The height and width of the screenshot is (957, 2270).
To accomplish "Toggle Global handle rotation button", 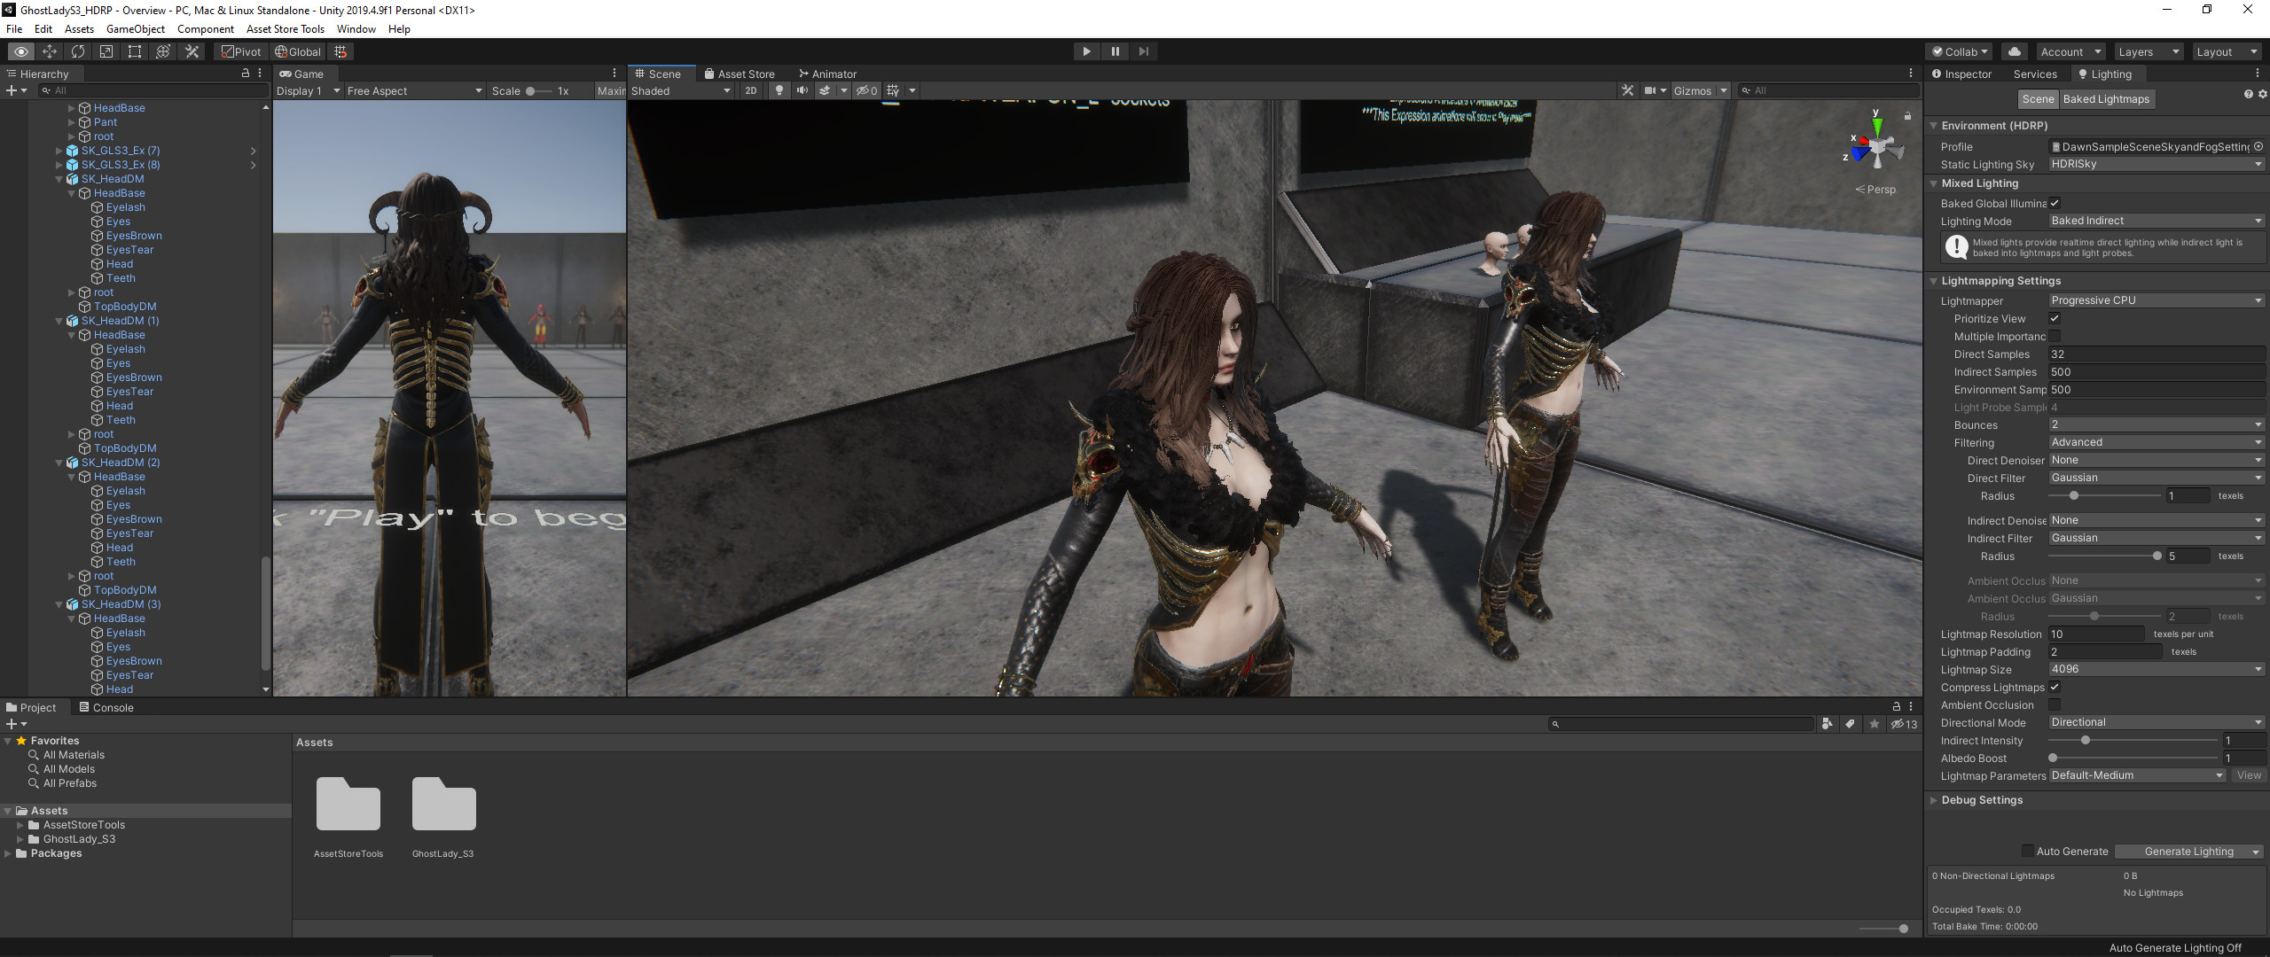I will [x=297, y=51].
